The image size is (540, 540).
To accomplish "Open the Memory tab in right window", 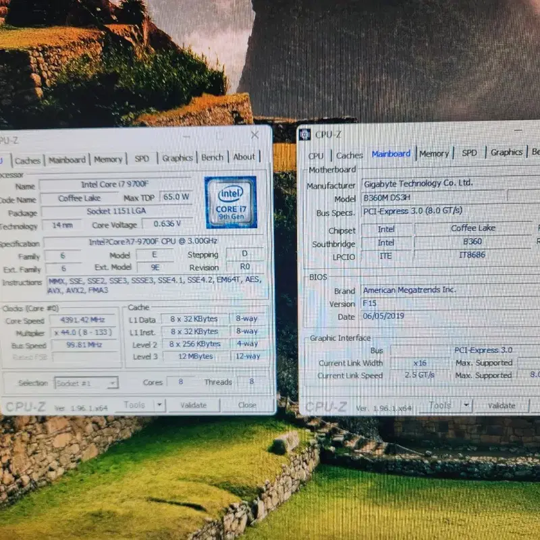I will point(434,154).
